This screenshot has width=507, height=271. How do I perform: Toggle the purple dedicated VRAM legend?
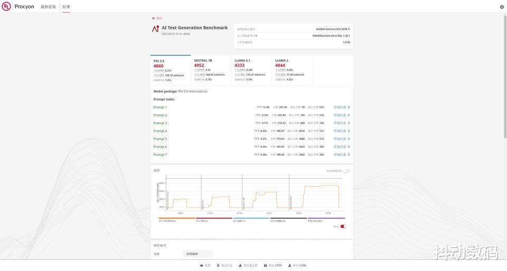(x=326, y=219)
